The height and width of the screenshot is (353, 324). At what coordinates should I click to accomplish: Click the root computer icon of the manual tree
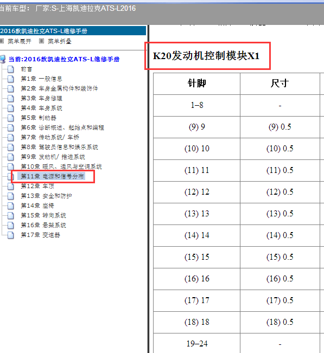coord(3,59)
